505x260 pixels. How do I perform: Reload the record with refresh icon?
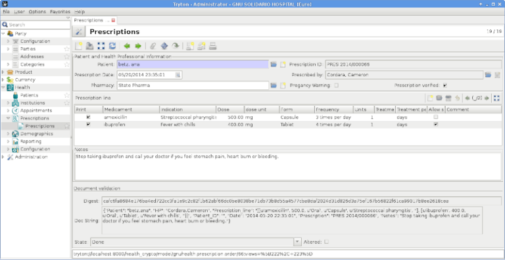112,46
